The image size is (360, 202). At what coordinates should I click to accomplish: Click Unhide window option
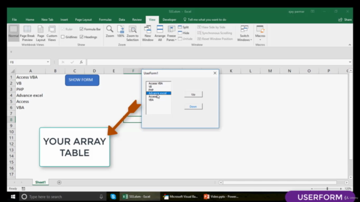[185, 39]
